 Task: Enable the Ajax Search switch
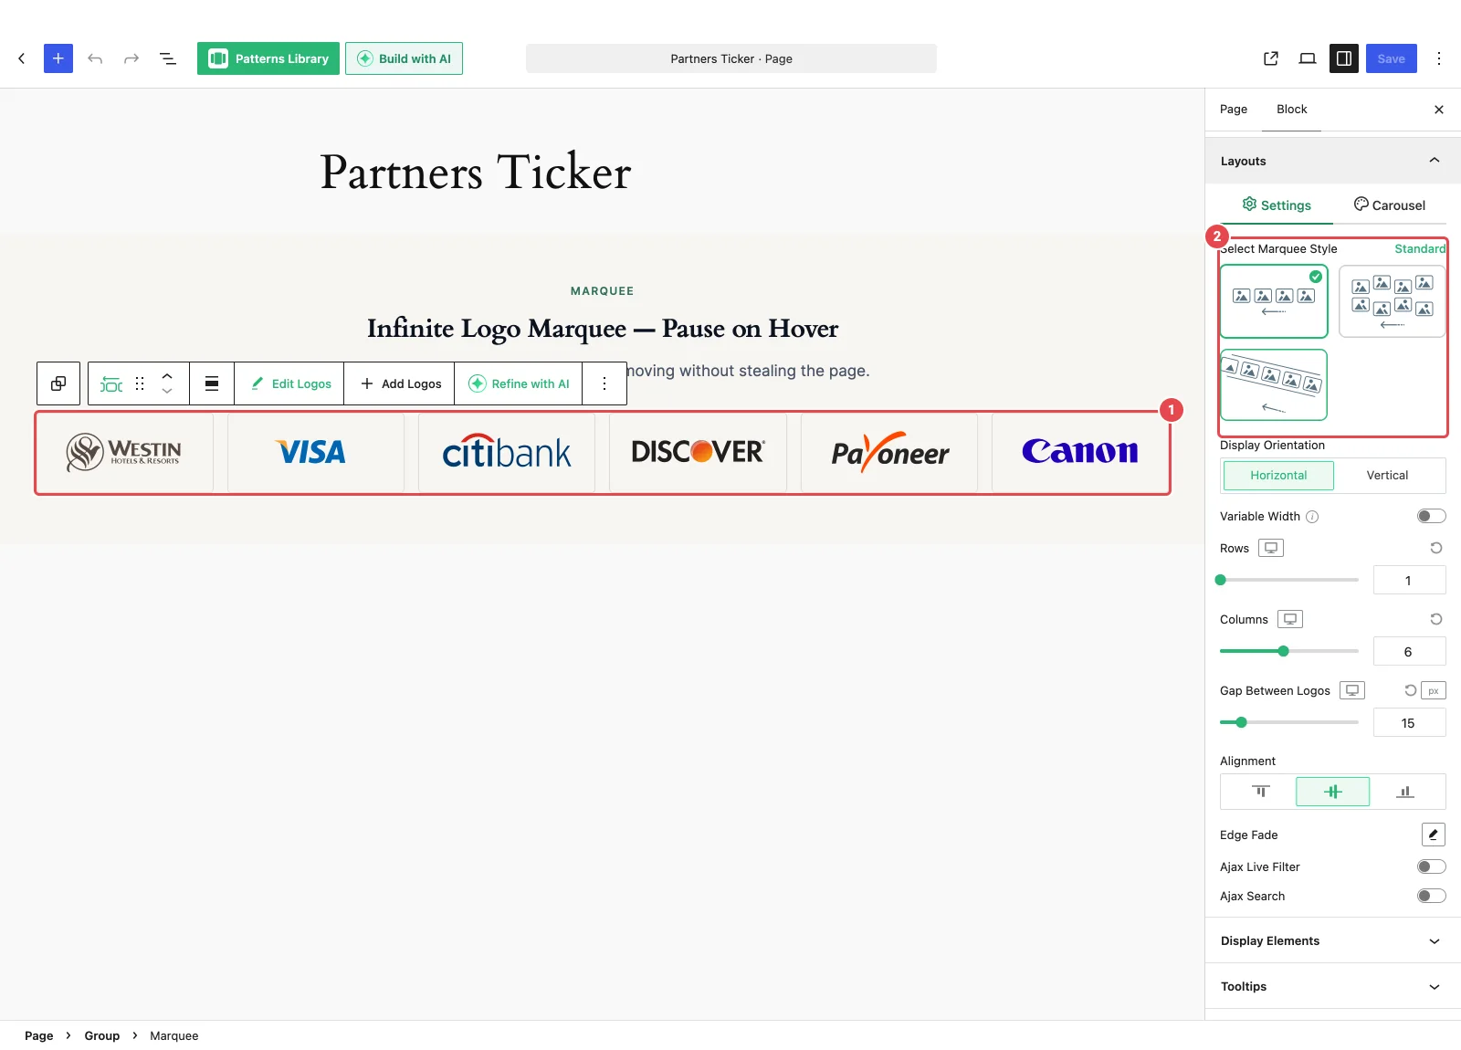coord(1432,896)
